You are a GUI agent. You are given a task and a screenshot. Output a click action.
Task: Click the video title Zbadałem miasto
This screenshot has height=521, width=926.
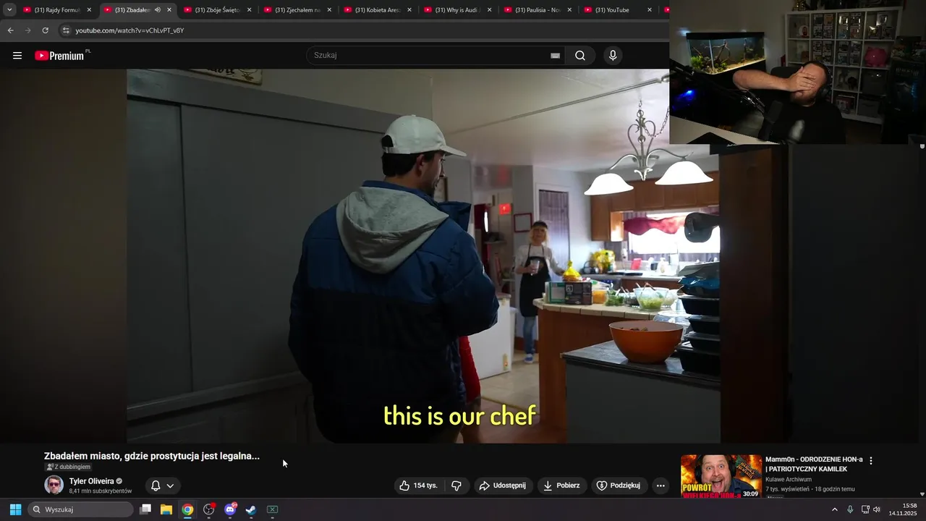point(152,456)
